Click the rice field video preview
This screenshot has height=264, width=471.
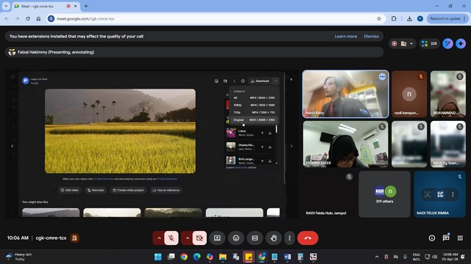tap(120, 131)
